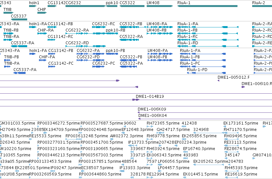Click the ppk10-RB transcript label
The width and height of the screenshot is (272, 179).
point(115,30)
